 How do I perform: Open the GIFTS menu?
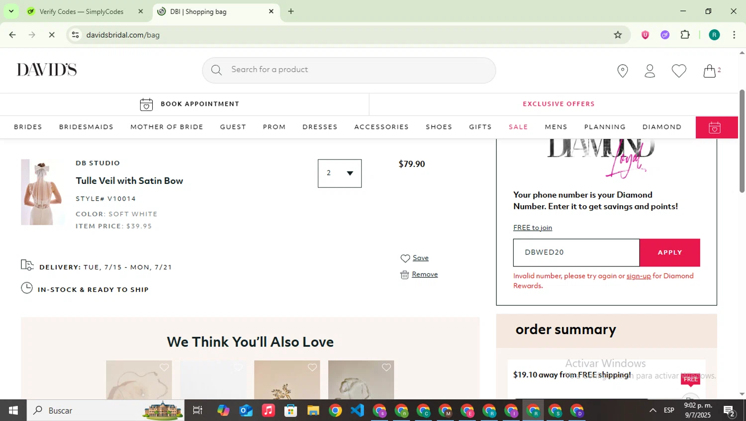pyautogui.click(x=480, y=127)
